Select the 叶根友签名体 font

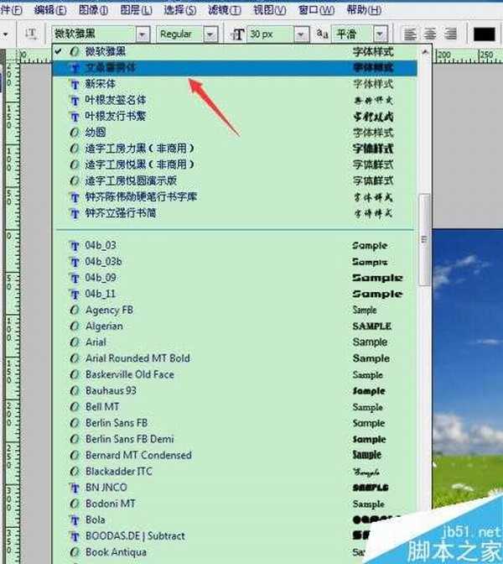235,100
